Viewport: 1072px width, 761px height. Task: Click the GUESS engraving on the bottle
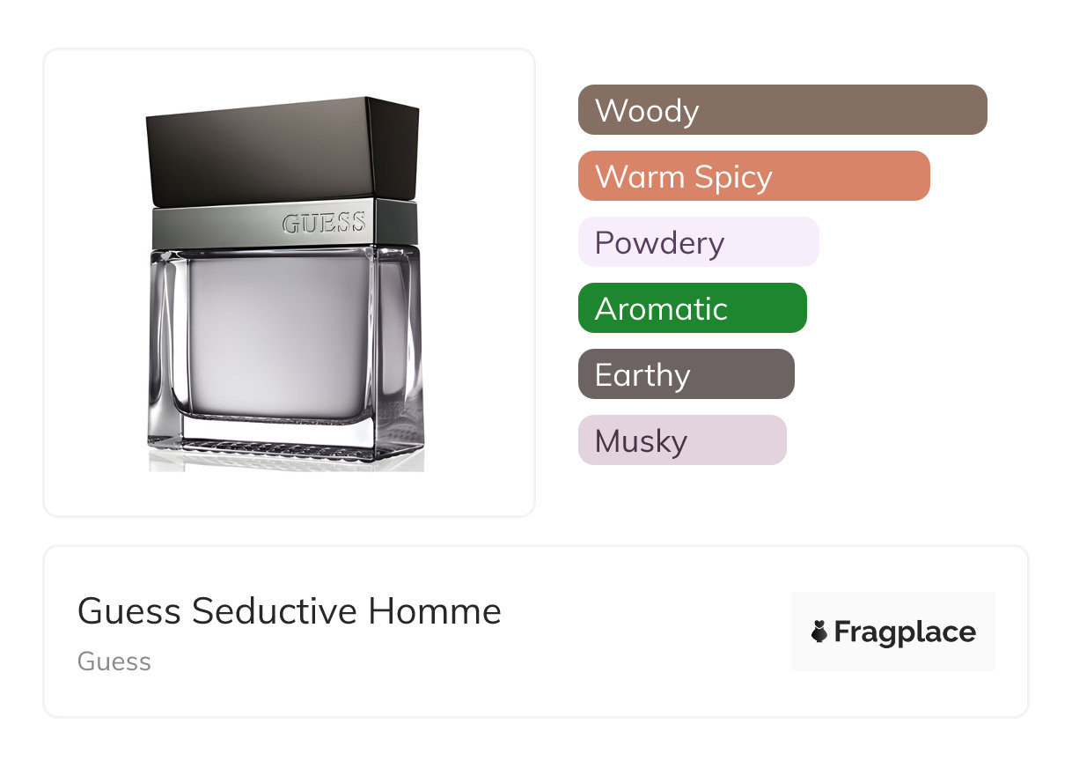click(x=323, y=223)
